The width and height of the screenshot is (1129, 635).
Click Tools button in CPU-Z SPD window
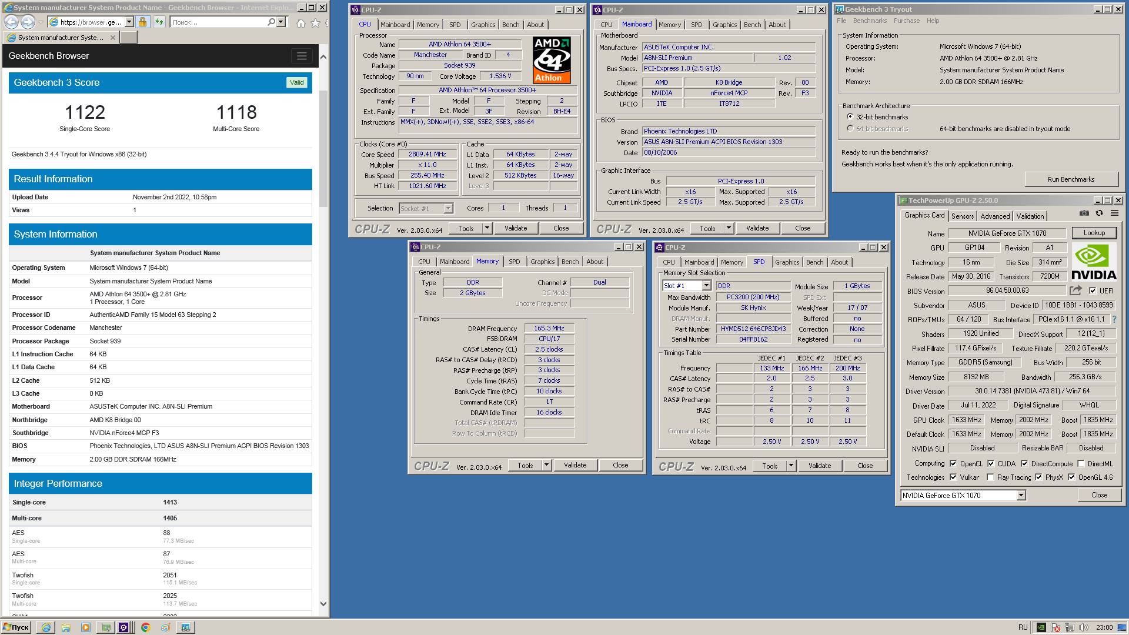tap(769, 466)
